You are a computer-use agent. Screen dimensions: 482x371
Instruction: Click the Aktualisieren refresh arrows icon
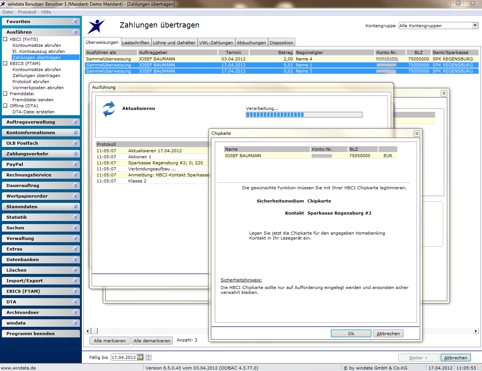tap(109, 109)
